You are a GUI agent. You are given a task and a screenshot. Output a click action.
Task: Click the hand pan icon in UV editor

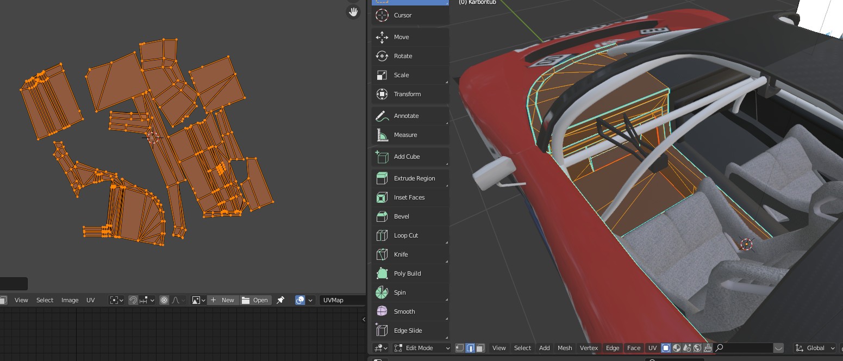coord(353,12)
